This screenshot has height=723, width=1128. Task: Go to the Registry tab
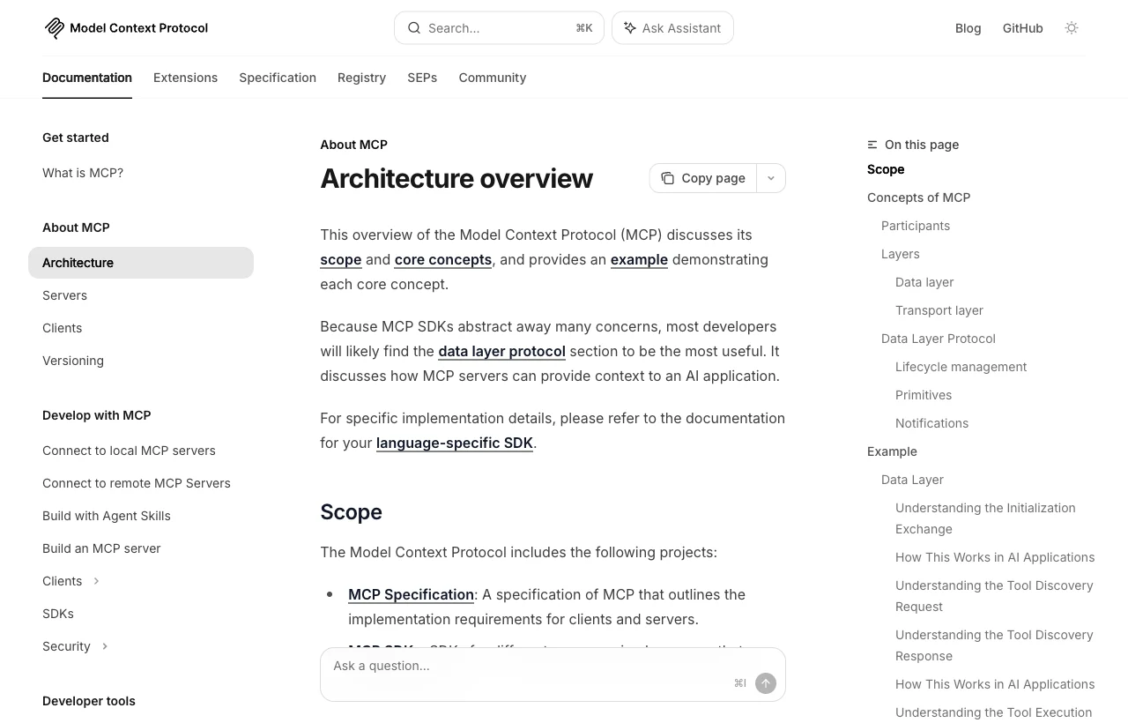point(361,78)
